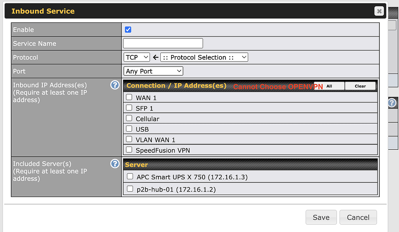Check the SpeedFusion VPN connection
Screen dimensions: 399x232
129,150
